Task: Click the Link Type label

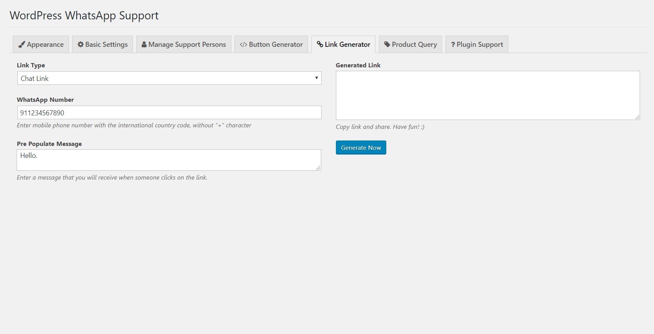Action: [31, 65]
